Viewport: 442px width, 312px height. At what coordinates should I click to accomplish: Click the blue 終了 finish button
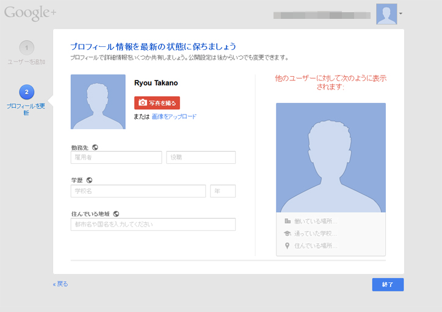388,285
